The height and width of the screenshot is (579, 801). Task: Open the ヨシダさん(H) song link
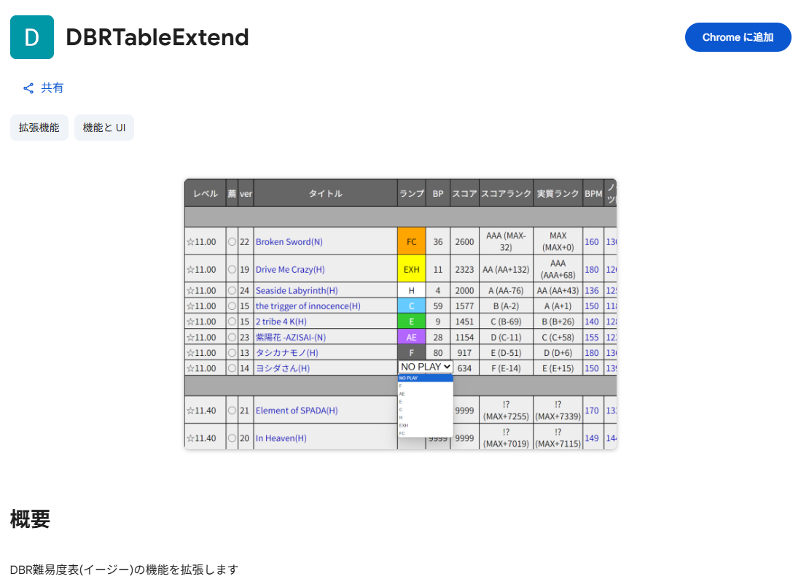point(283,368)
